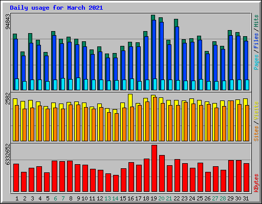Click the 'Visits' legend label

click(256, 111)
